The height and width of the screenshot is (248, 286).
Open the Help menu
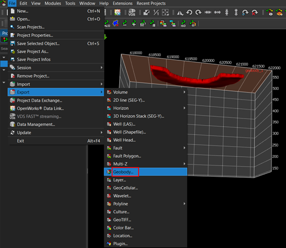(x=104, y=3)
